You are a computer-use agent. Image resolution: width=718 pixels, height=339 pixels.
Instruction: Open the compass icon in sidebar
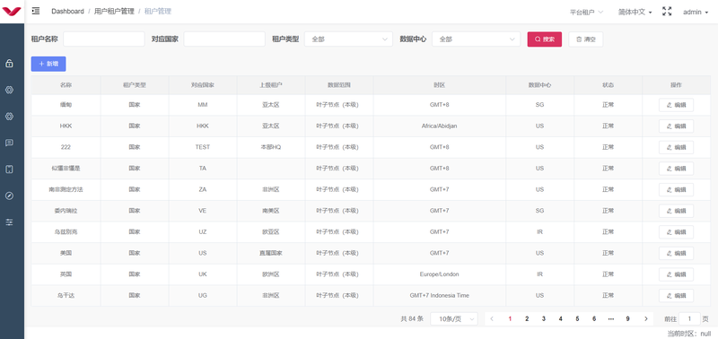pyautogui.click(x=9, y=196)
